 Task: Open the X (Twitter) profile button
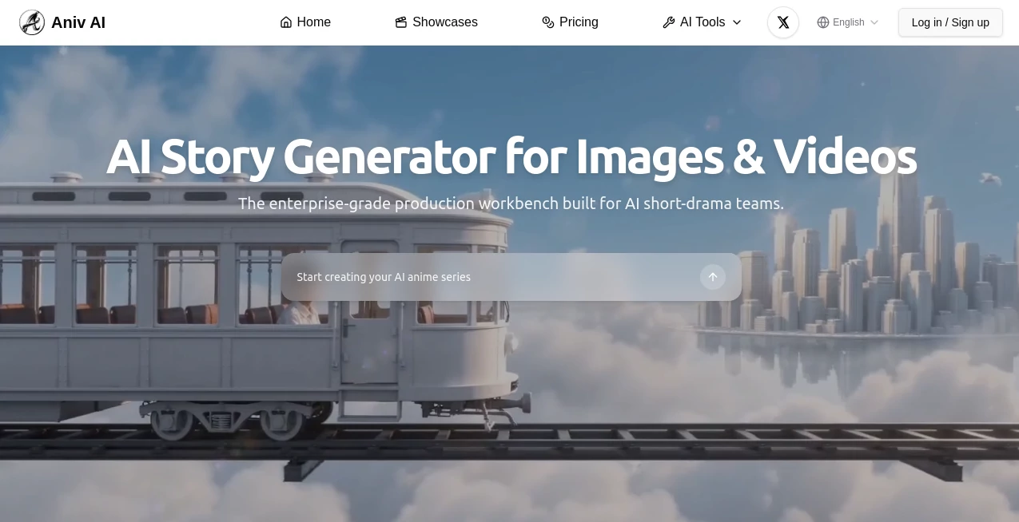pos(783,22)
